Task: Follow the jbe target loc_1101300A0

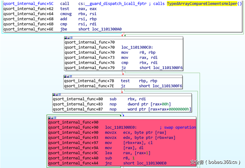Action: coord(106,29)
